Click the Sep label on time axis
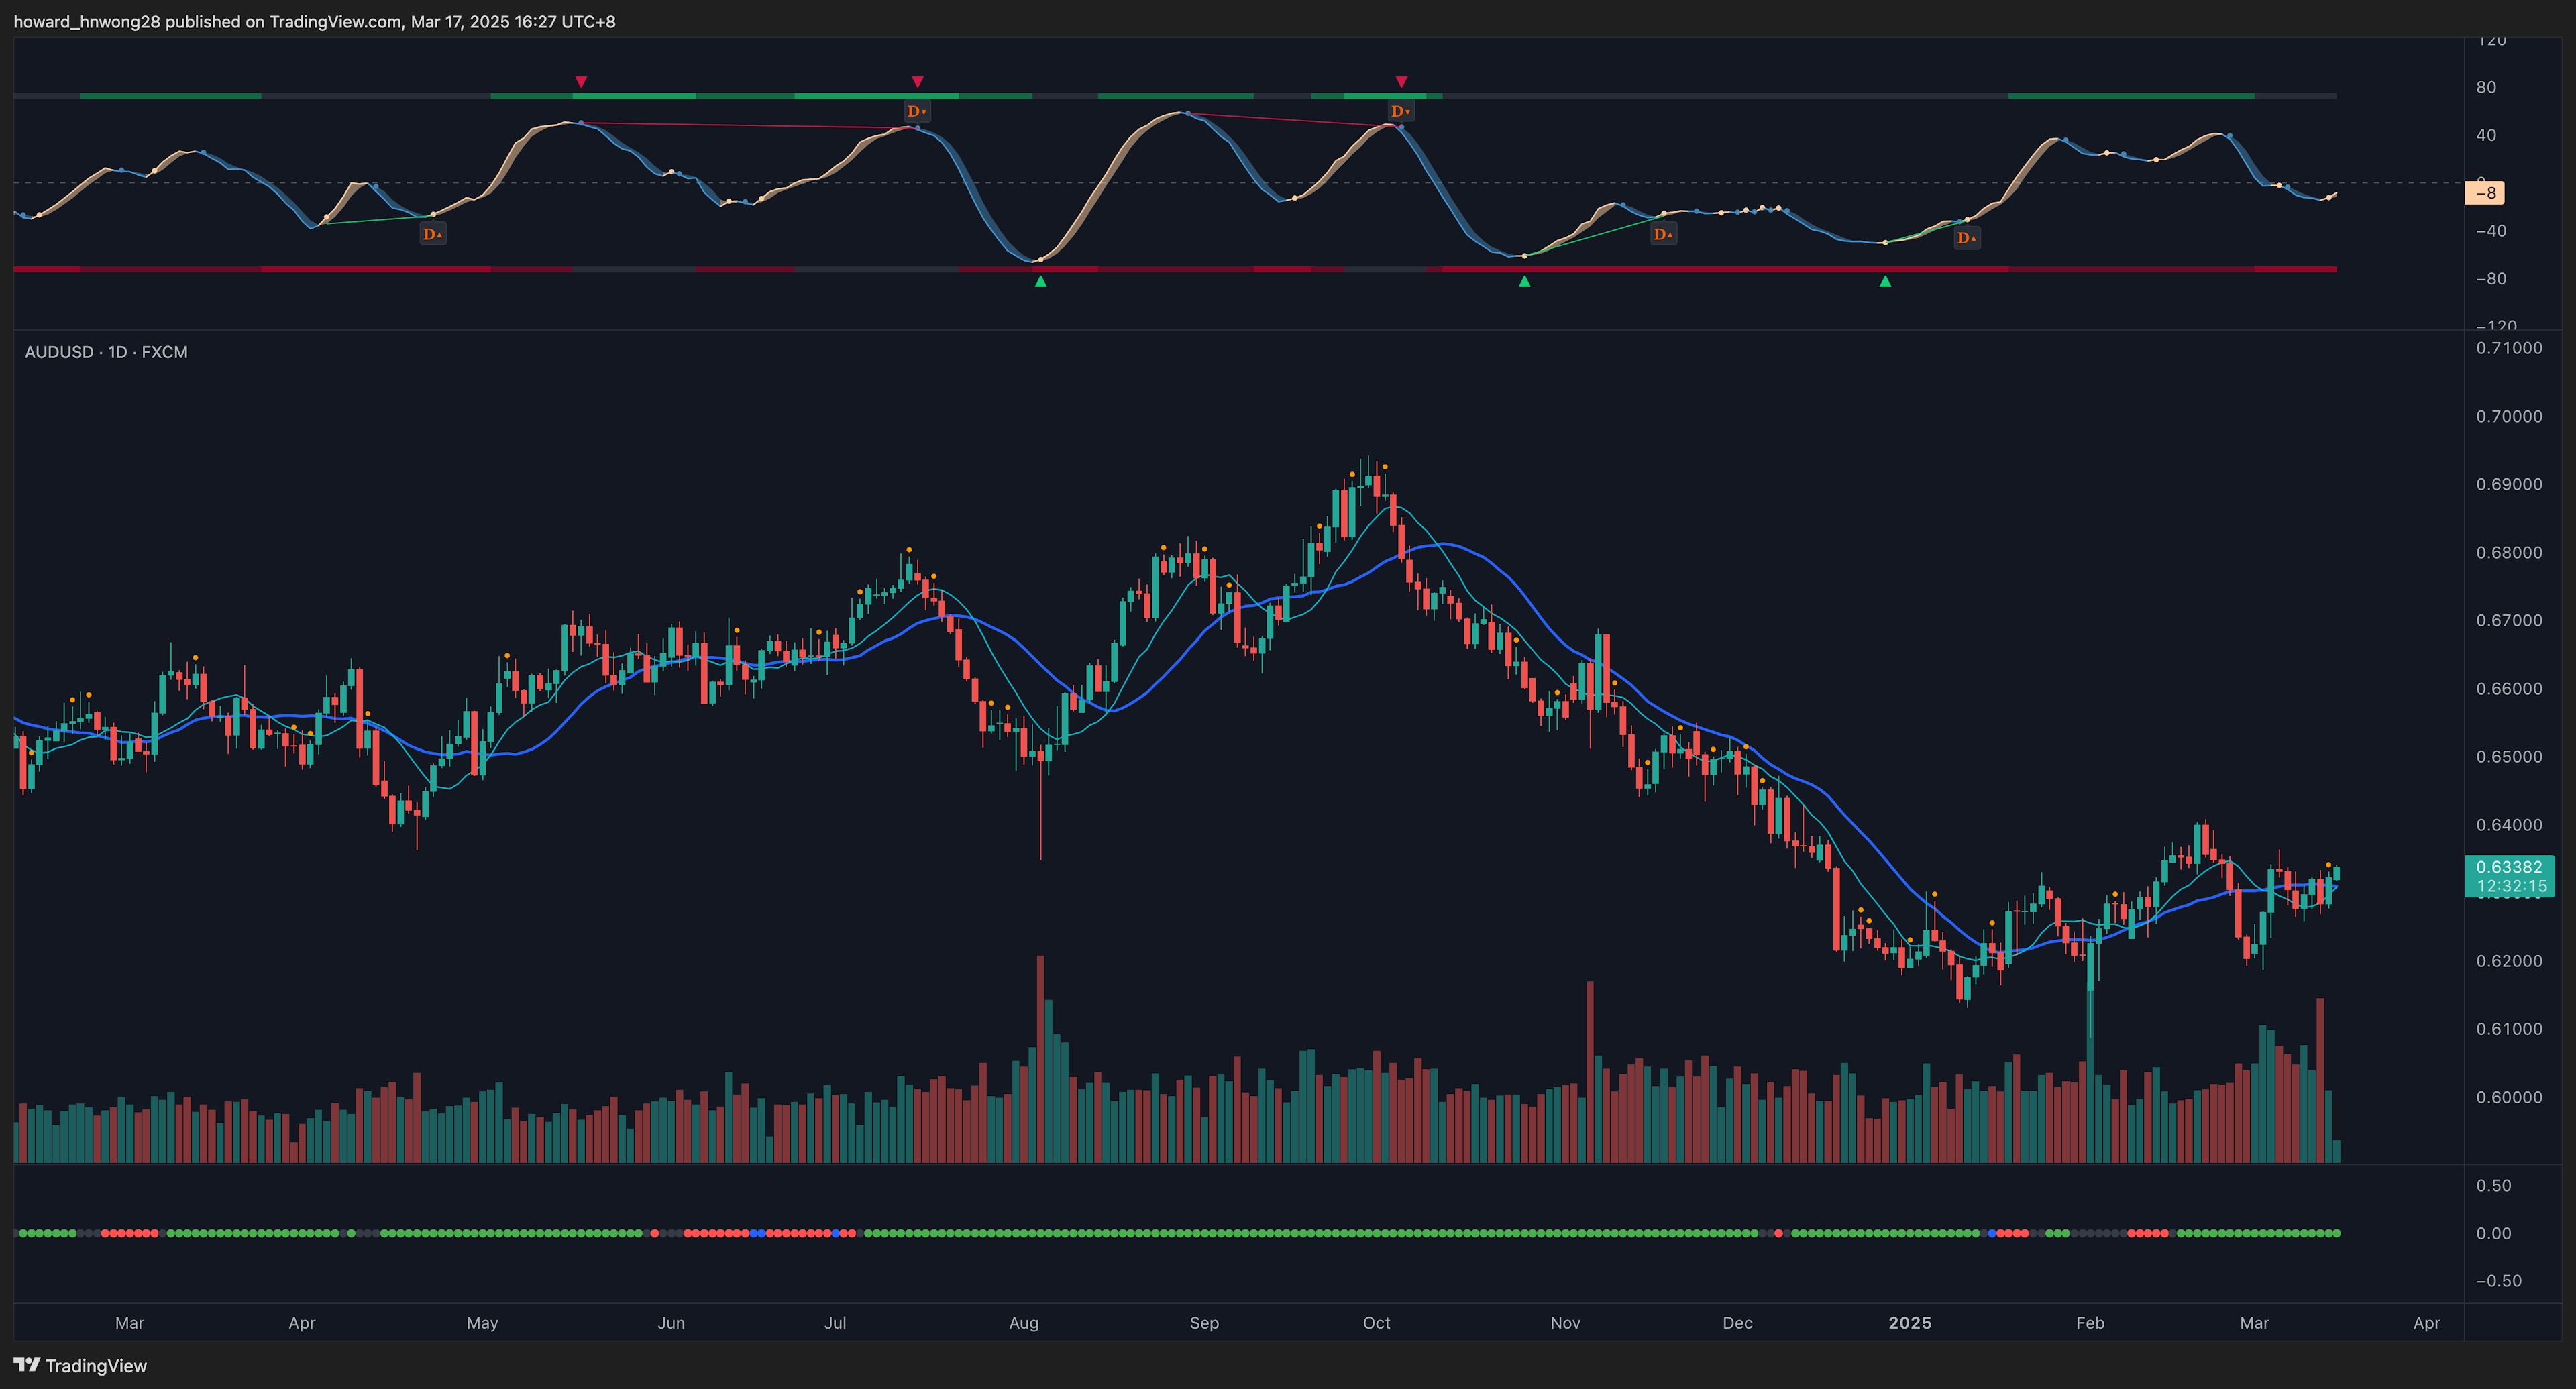Viewport: 2576px width, 1389px height. [1204, 1323]
